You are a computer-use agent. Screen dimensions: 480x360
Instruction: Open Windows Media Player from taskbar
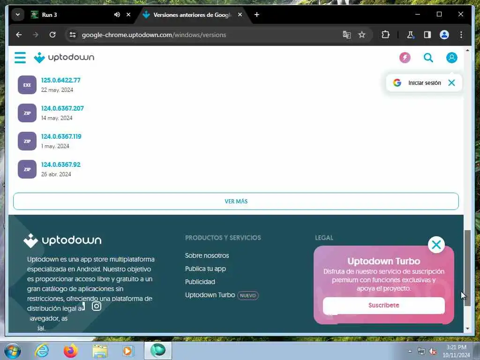tap(128, 351)
